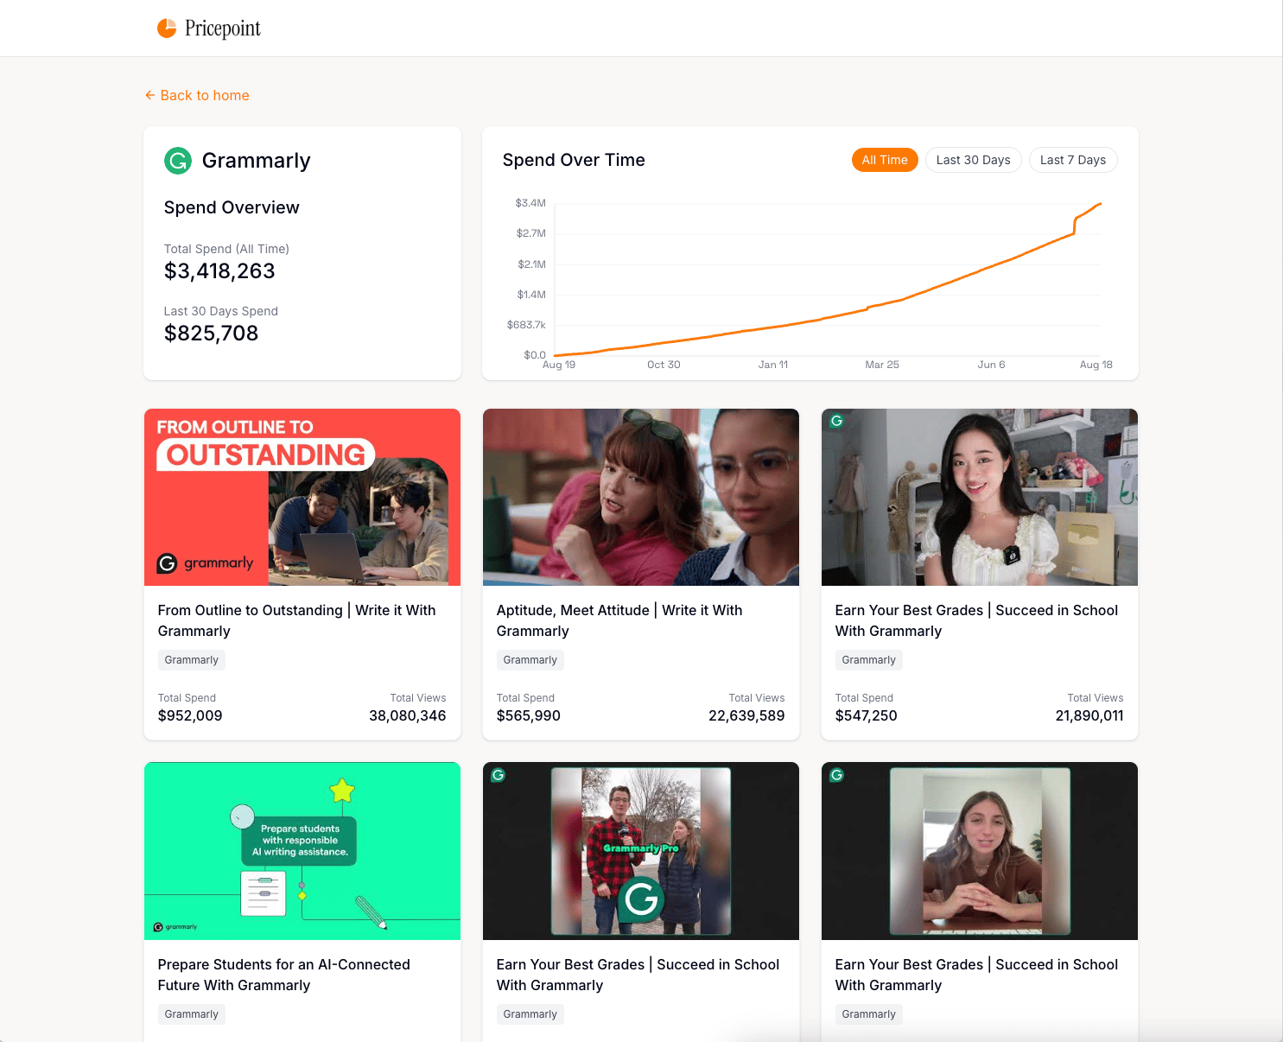Click the Grammarly tag under 'Aptitude, Meet Attitude'
The width and height of the screenshot is (1283, 1042).
pos(530,660)
